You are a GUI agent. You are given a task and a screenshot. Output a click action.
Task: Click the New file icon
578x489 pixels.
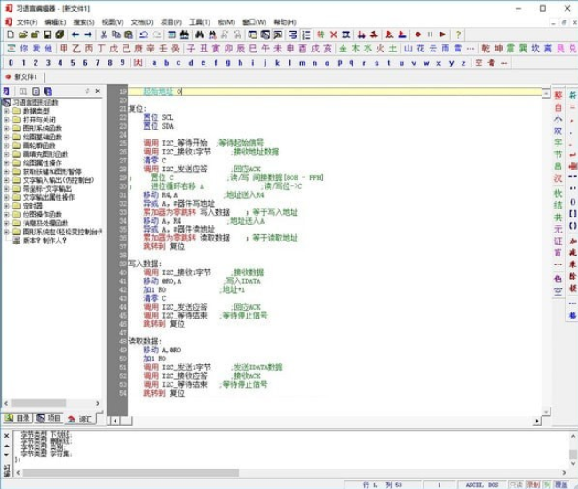point(11,35)
